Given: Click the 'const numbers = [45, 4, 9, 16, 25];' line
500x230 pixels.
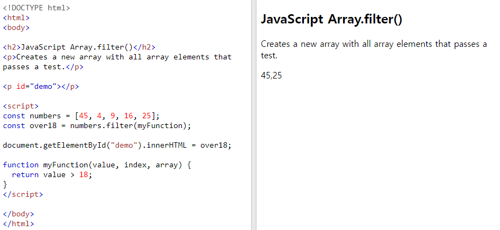Looking at the screenshot, I should pos(81,116).
